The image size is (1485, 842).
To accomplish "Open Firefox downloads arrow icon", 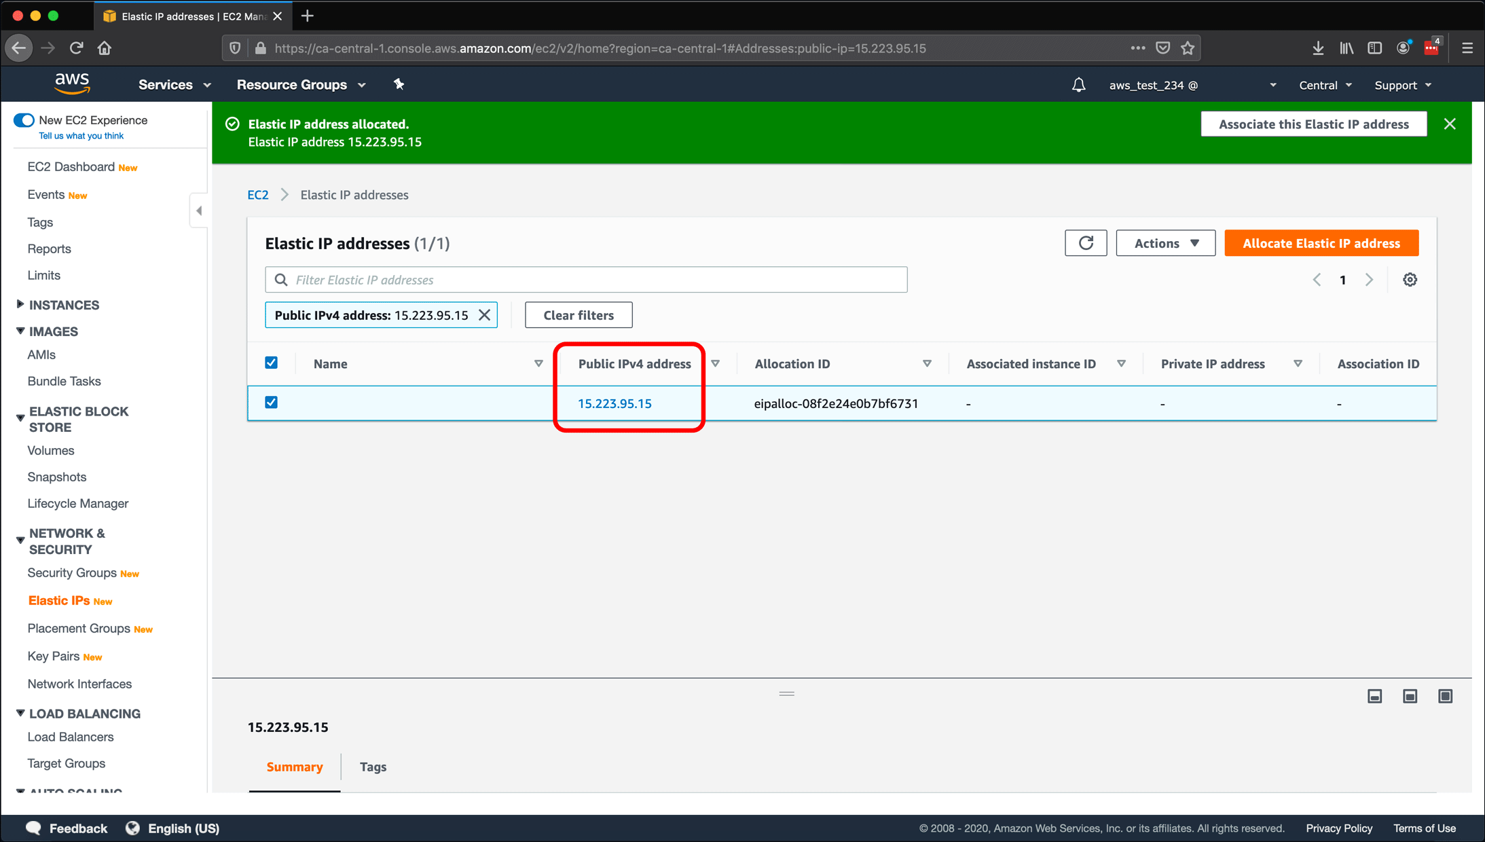I will pyautogui.click(x=1318, y=48).
